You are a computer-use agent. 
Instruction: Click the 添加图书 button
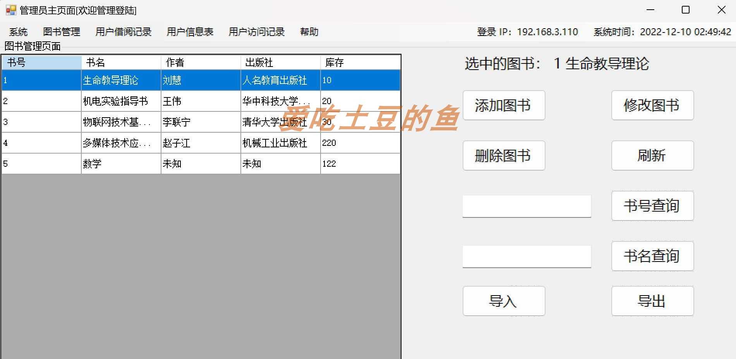pyautogui.click(x=504, y=105)
